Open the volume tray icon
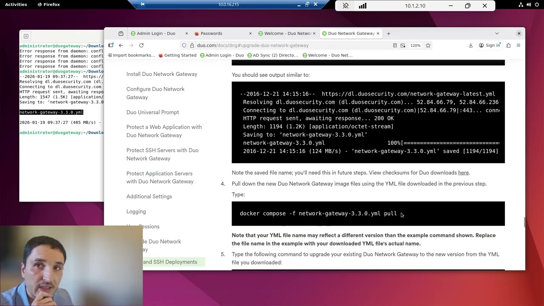This screenshot has height=306, width=544. tap(529, 5)
